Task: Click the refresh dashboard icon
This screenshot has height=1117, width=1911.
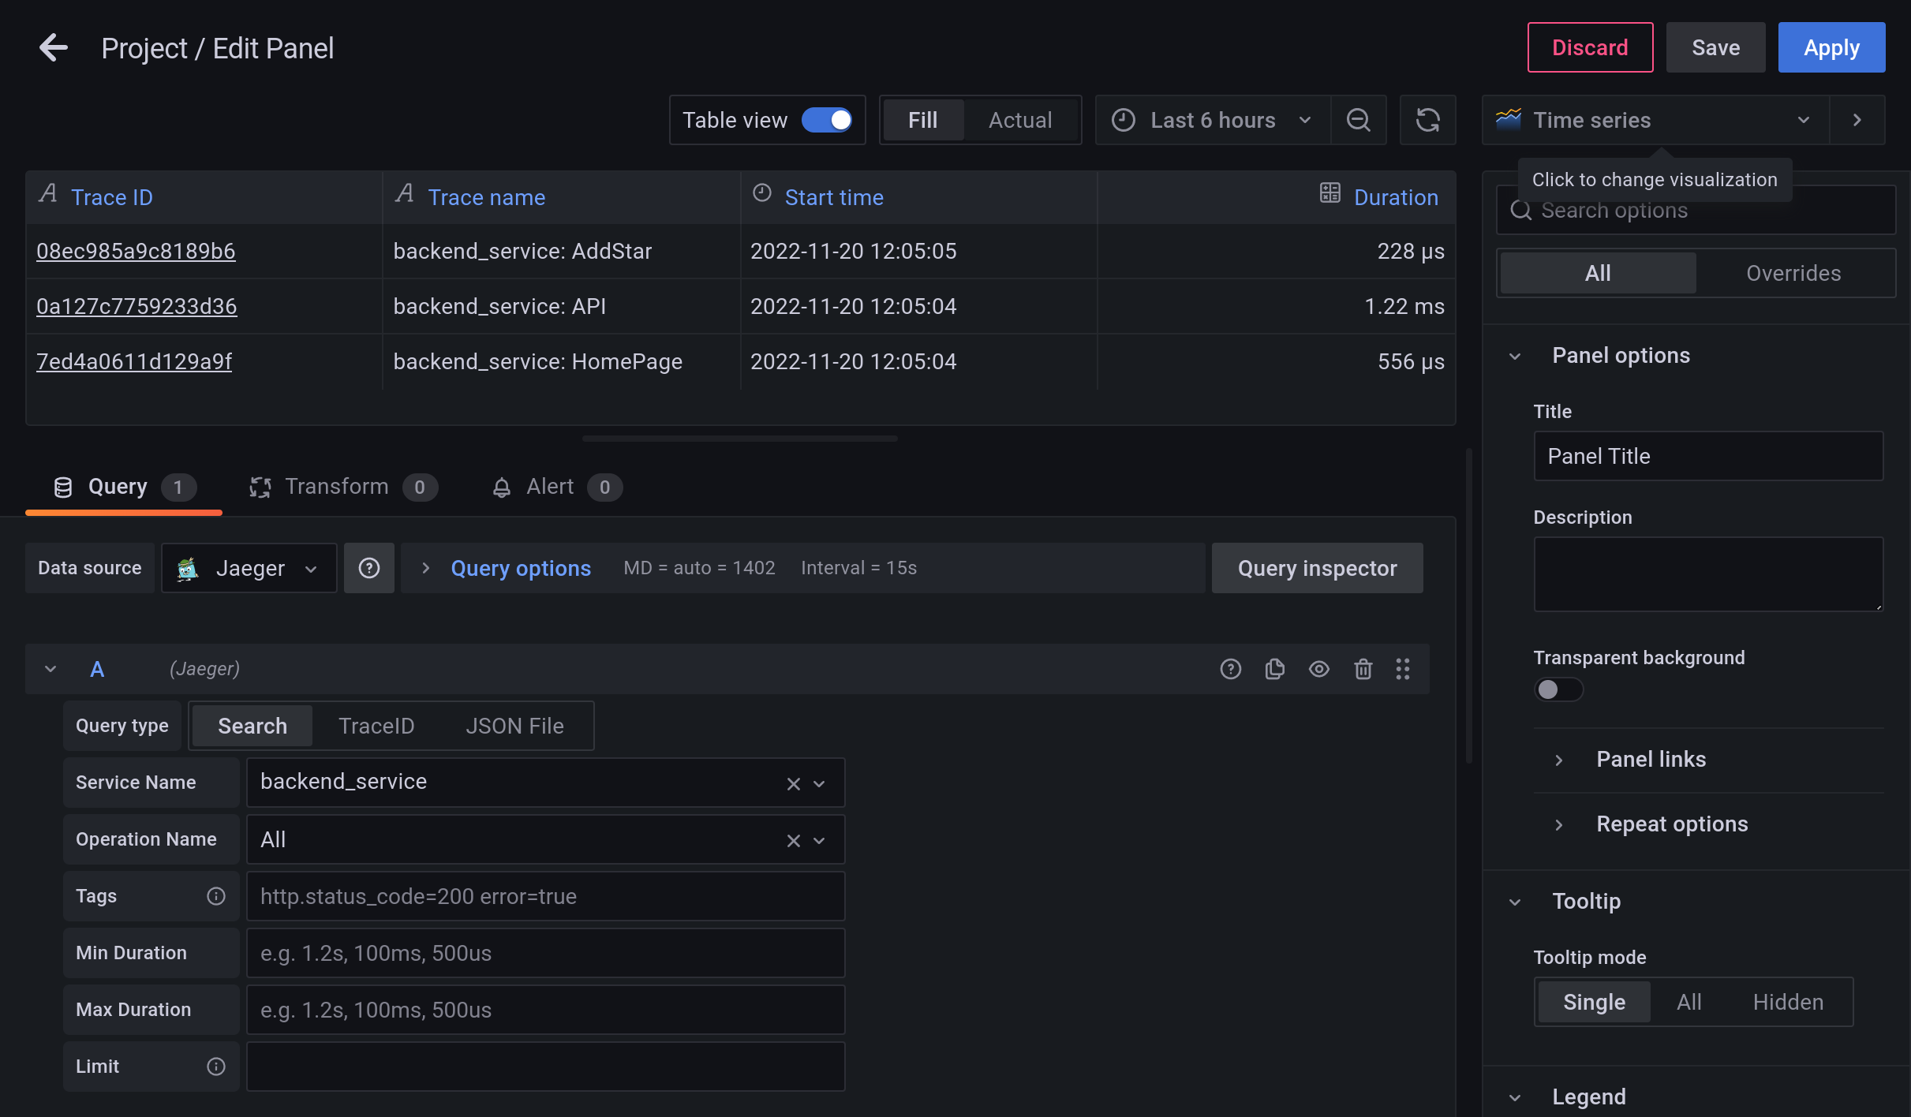Action: coord(1427,120)
